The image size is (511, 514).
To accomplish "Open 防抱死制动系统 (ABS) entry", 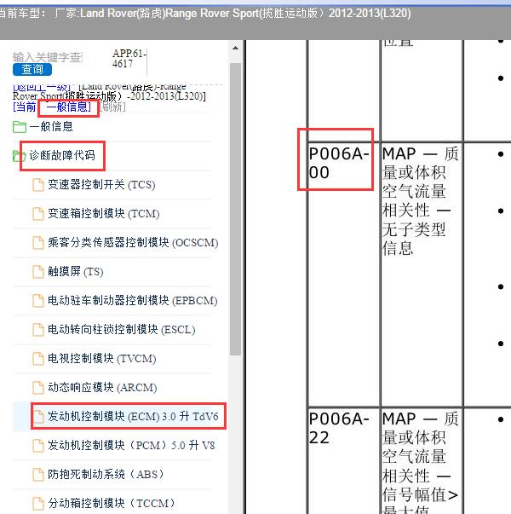I will [x=106, y=474].
